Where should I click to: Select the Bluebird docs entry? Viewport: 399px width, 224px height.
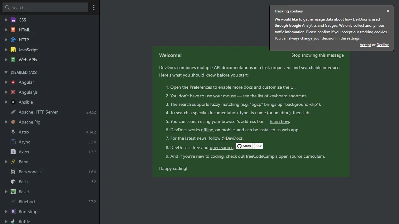50,202
